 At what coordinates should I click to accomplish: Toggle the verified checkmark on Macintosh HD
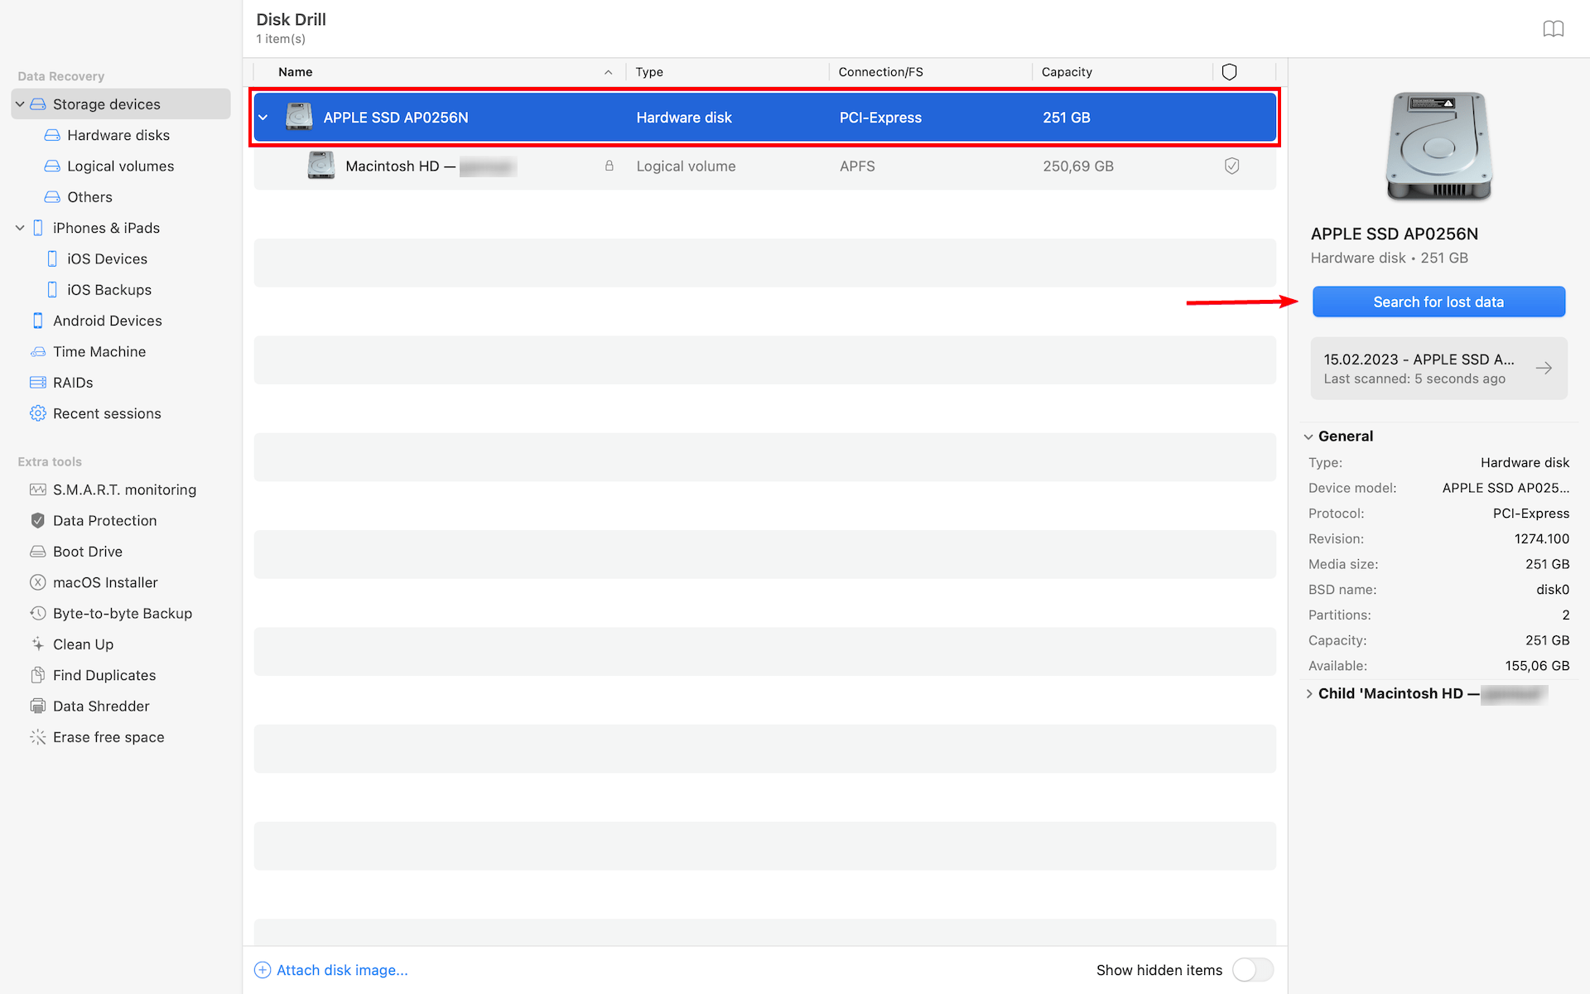tap(1231, 165)
